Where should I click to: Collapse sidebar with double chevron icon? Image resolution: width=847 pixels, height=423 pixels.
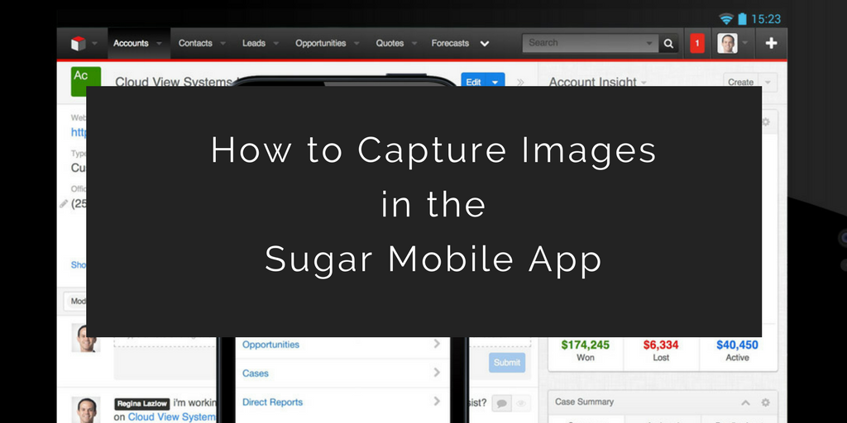(x=520, y=82)
